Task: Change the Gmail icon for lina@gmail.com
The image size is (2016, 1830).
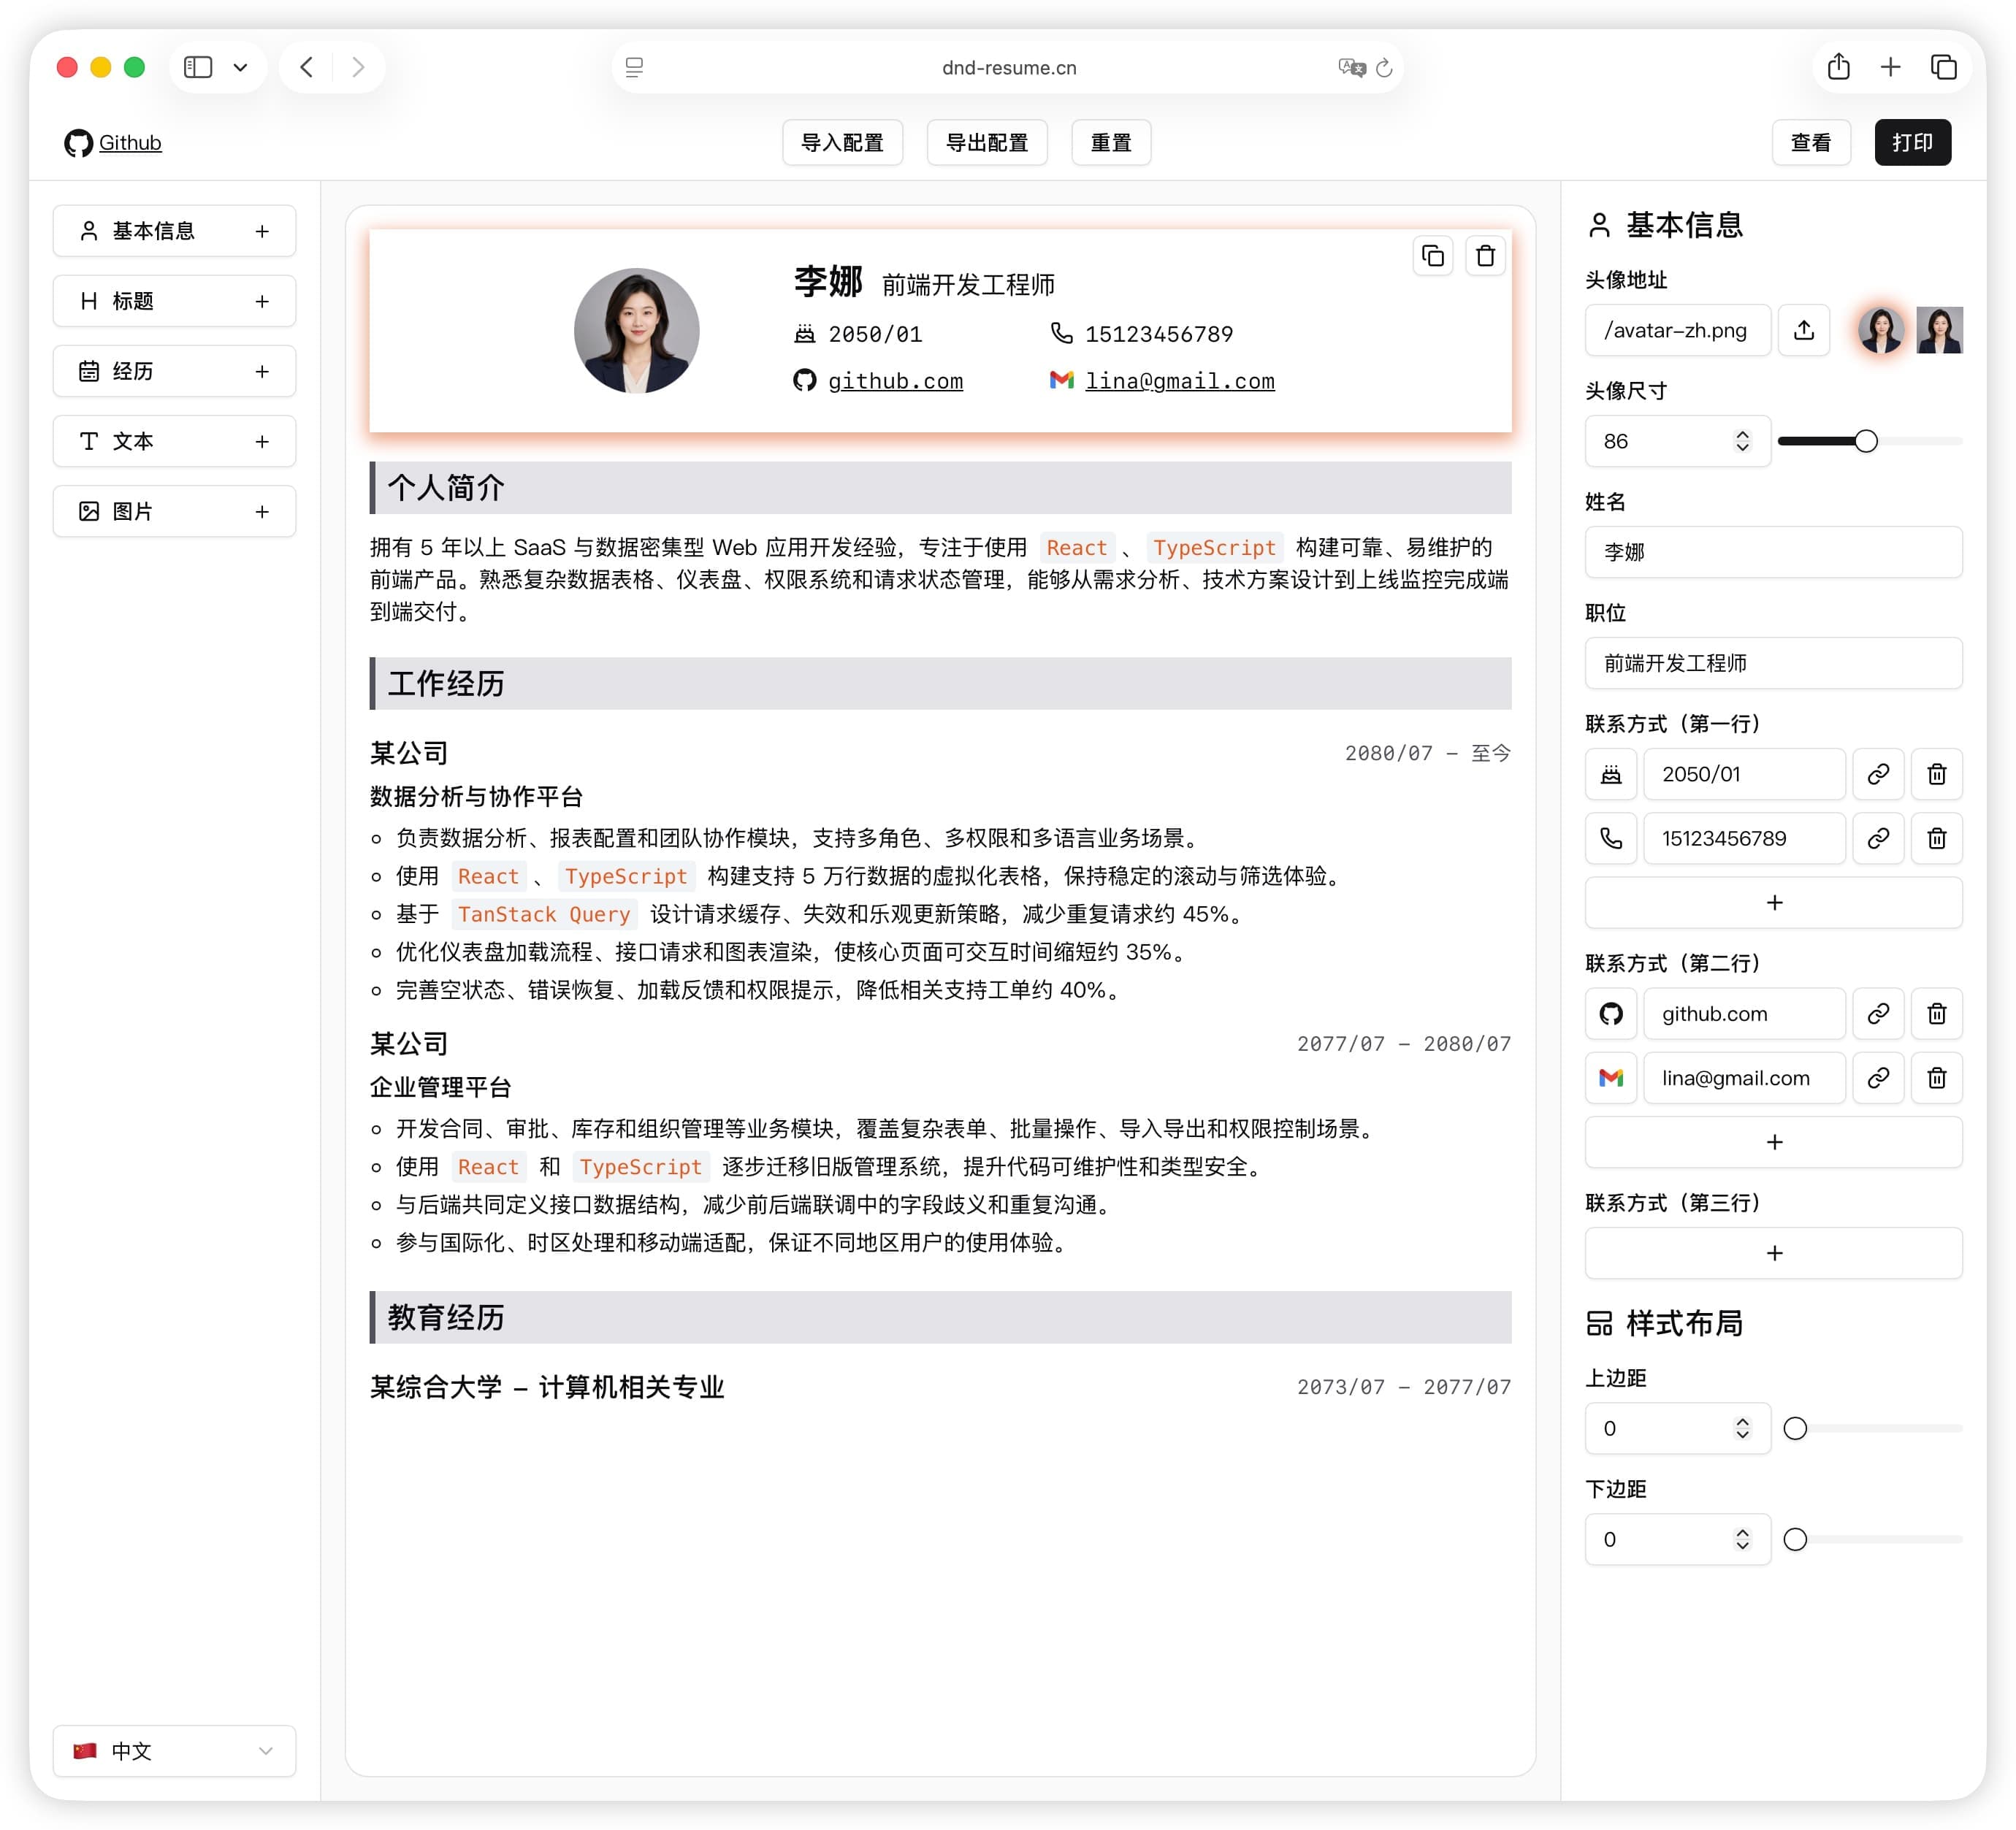Action: [x=1610, y=1078]
